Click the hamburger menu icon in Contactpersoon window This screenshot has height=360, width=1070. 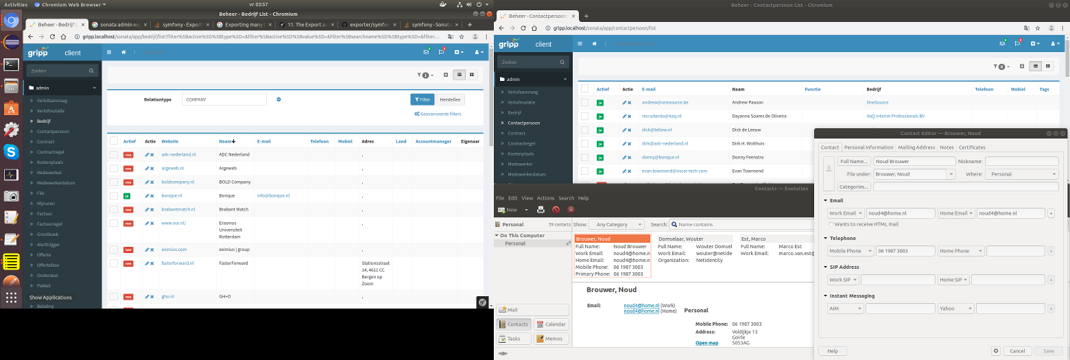click(580, 44)
